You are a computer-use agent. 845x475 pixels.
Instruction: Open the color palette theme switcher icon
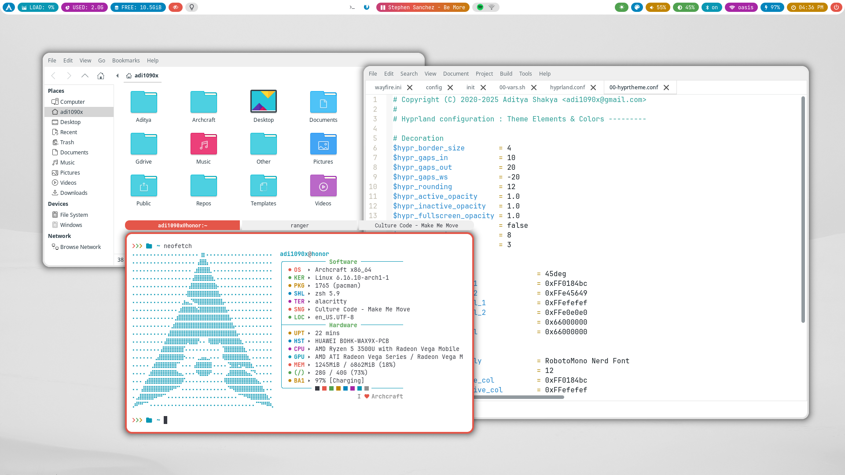(x=637, y=7)
